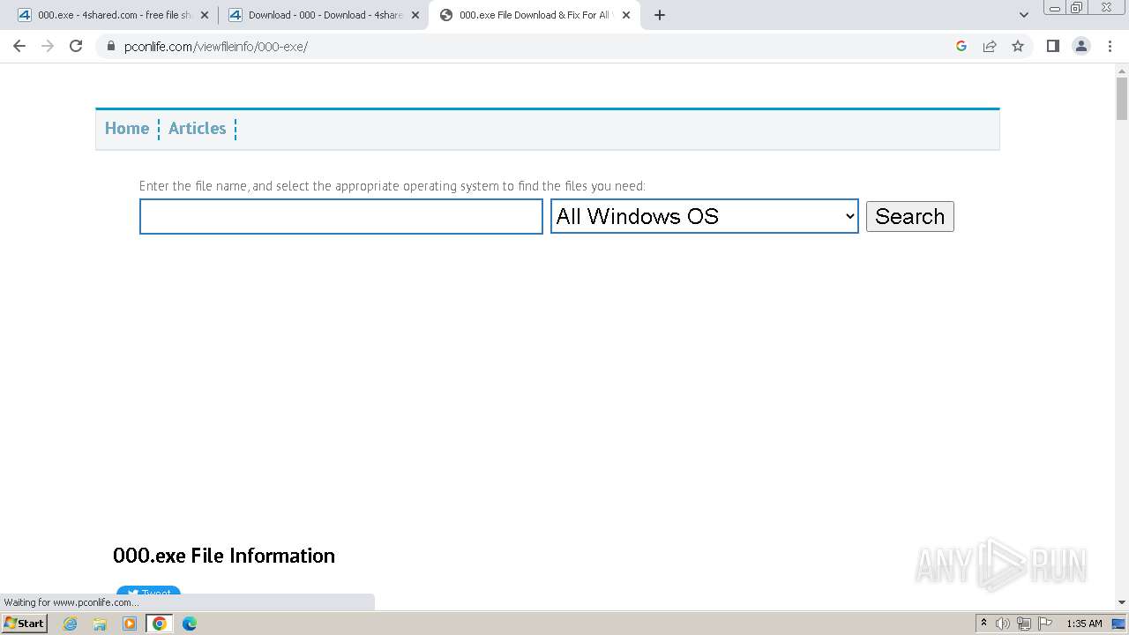Open the Home link
Viewport: 1129px width, 635px height.
tap(127, 129)
